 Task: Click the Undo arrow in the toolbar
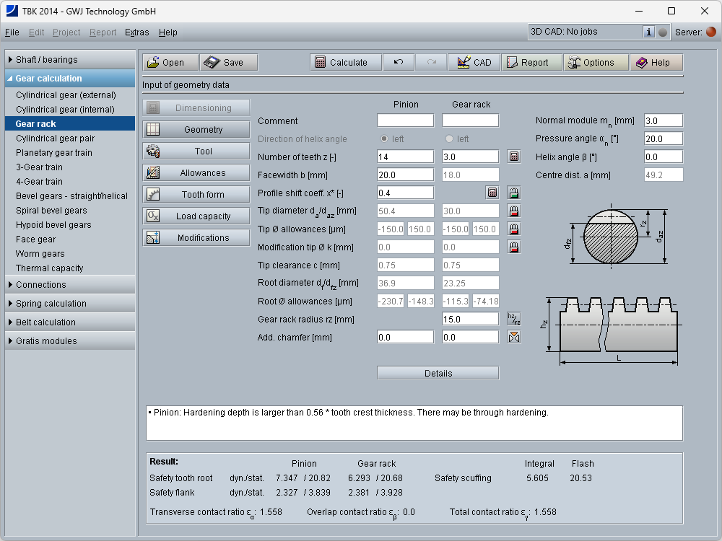coord(399,63)
